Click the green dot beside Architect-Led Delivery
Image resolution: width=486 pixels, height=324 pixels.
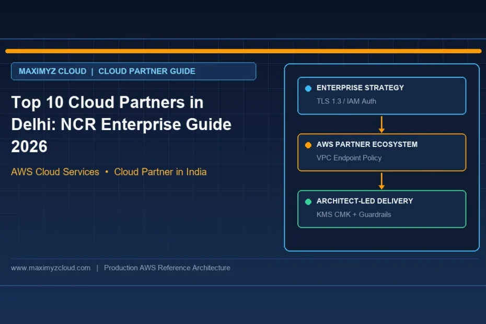click(308, 202)
